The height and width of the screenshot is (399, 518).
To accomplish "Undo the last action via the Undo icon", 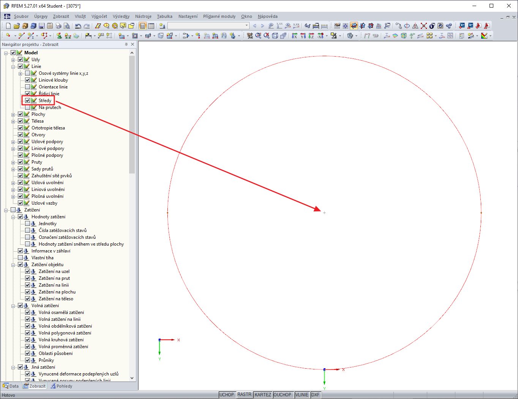I will point(78,25).
